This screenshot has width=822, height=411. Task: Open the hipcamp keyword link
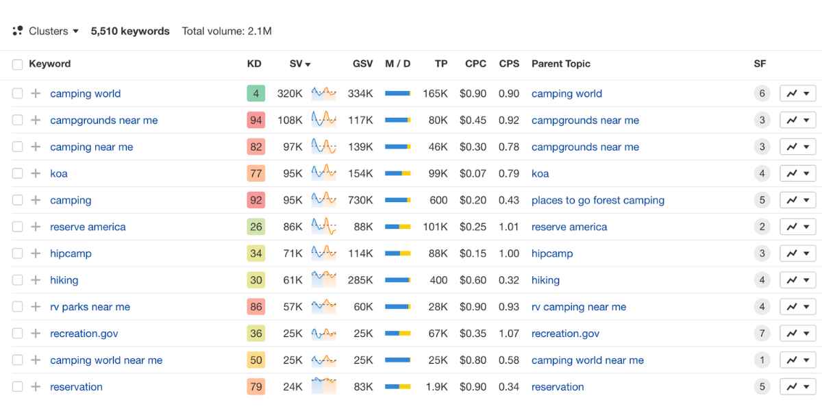(x=71, y=254)
